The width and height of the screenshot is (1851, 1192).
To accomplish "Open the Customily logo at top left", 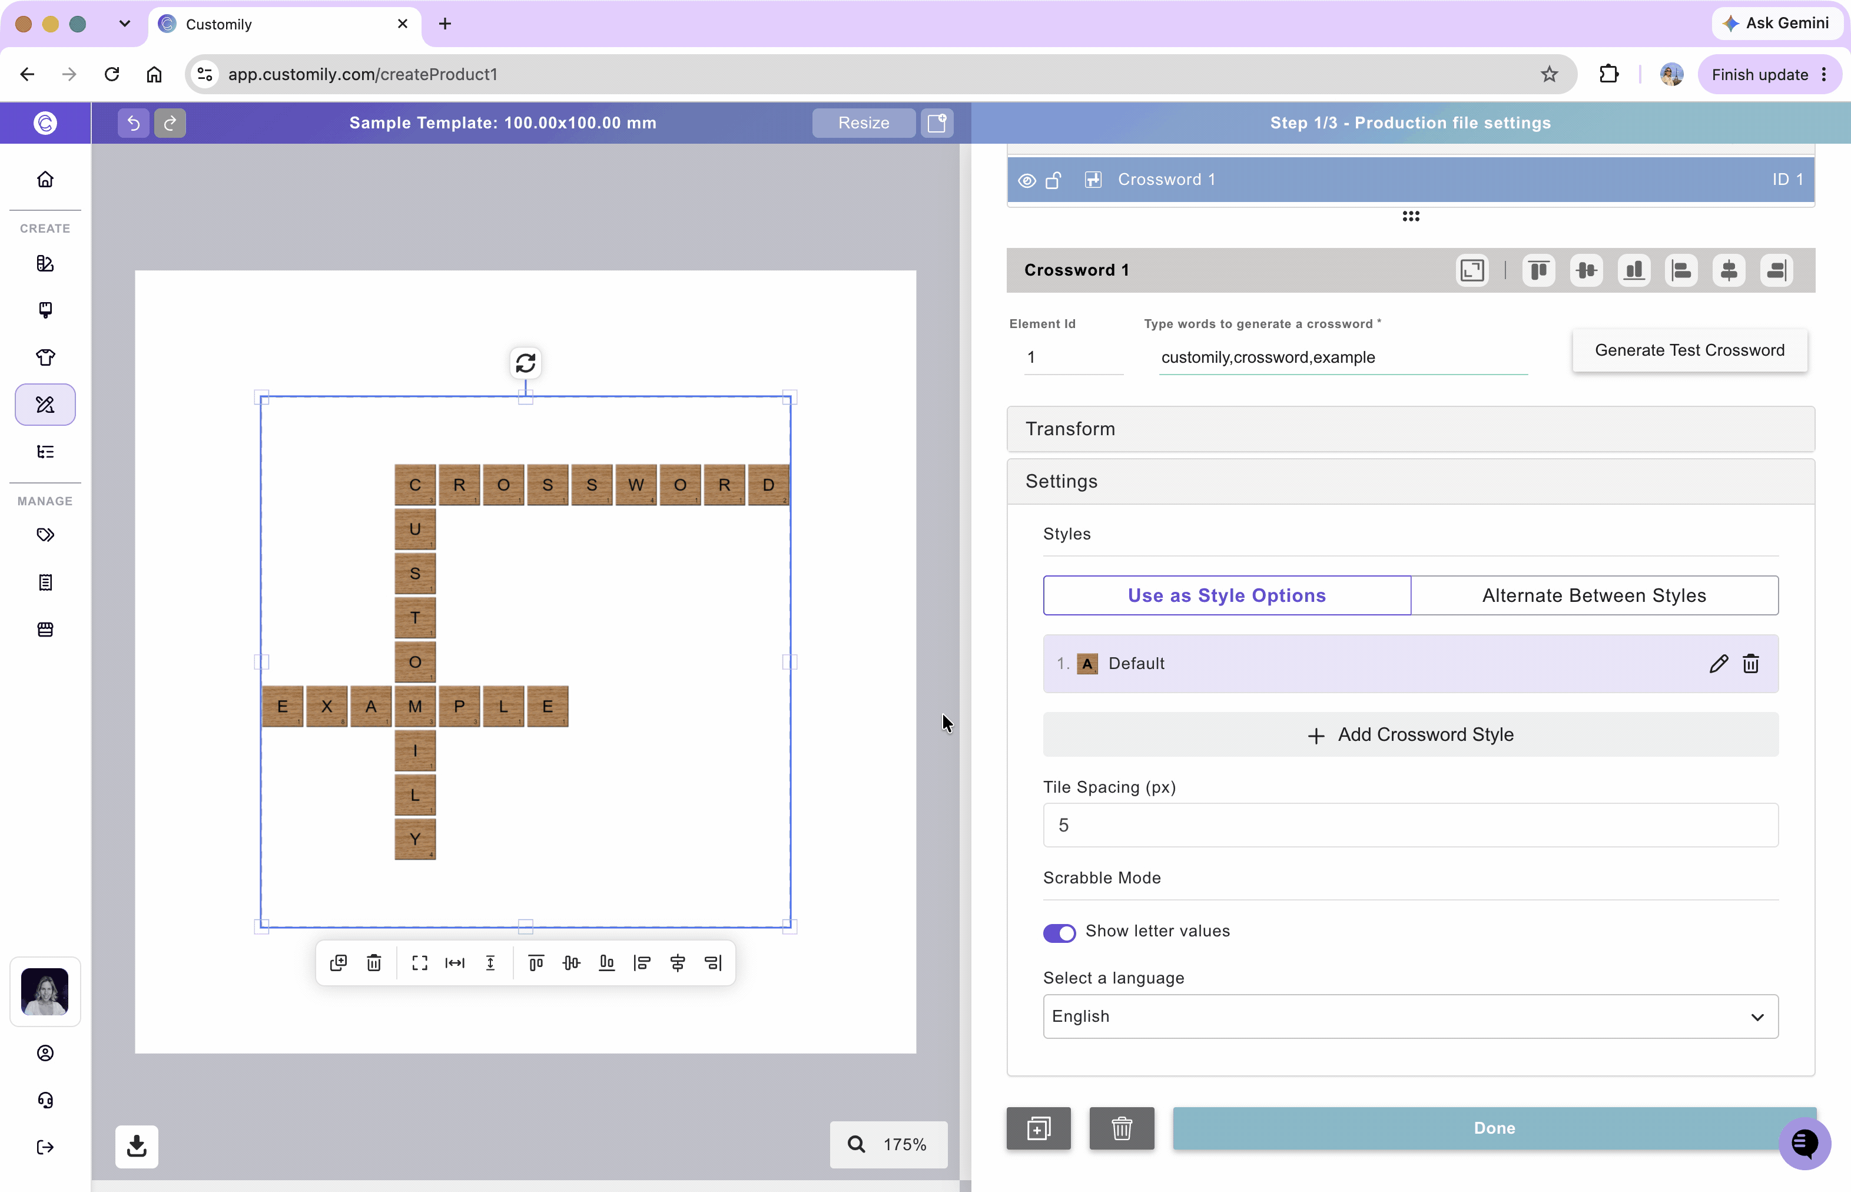I will click(x=46, y=122).
